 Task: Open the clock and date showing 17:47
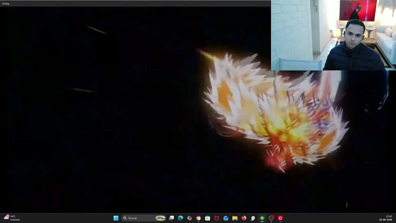tap(385, 218)
